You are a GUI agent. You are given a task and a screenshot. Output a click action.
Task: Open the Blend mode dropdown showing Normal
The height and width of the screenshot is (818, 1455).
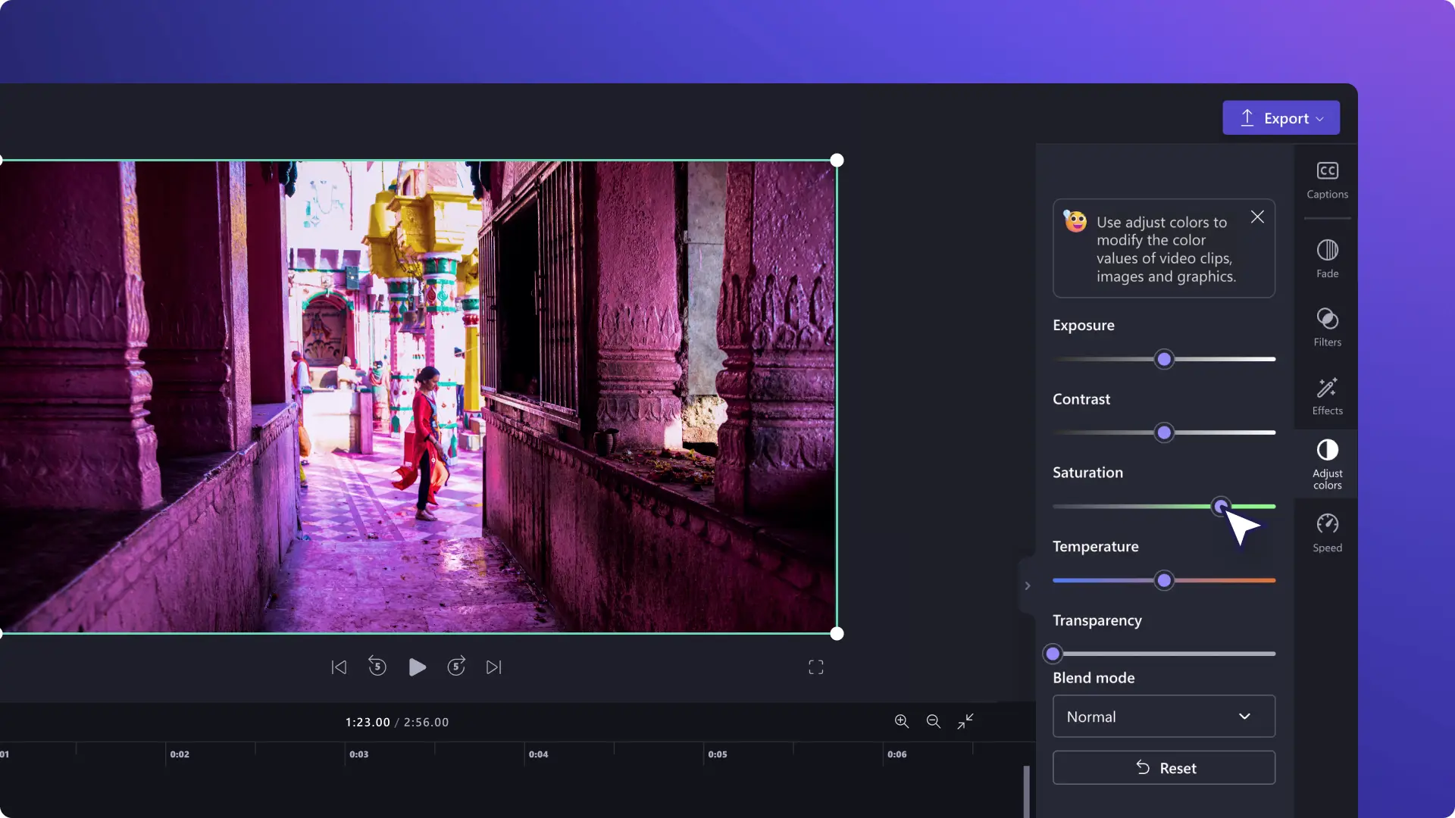point(1163,716)
